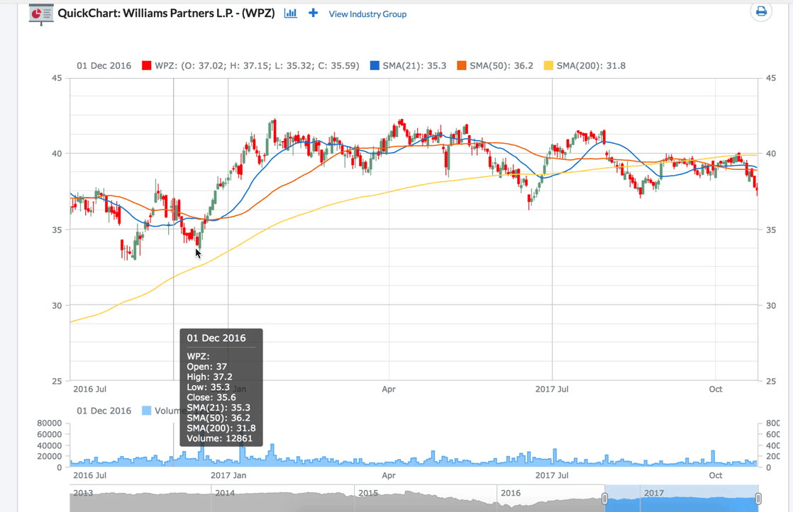Click the yellow SMA(200) legend swatch
This screenshot has width=793, height=512.
549,66
